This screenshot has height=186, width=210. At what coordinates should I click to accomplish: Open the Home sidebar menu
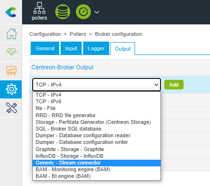pos(11,33)
